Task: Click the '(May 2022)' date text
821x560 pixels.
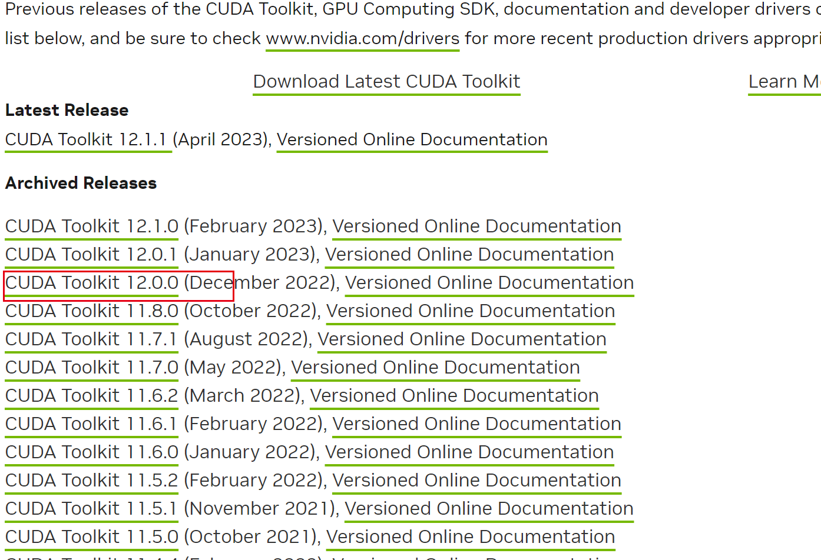Action: 234,368
